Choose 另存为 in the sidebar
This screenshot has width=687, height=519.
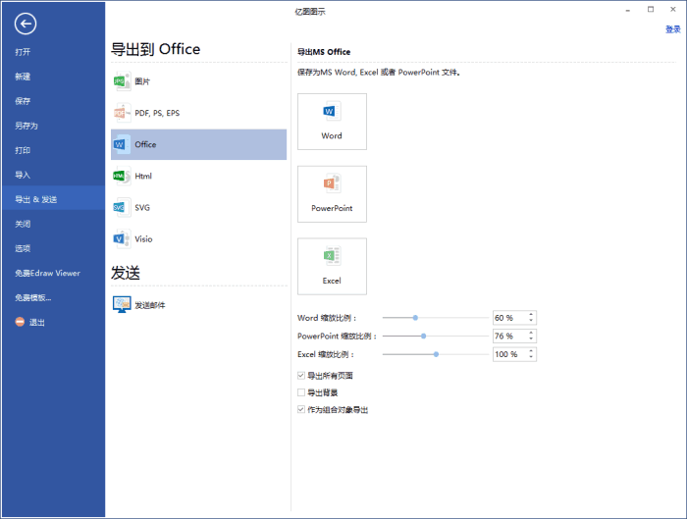[x=53, y=126]
